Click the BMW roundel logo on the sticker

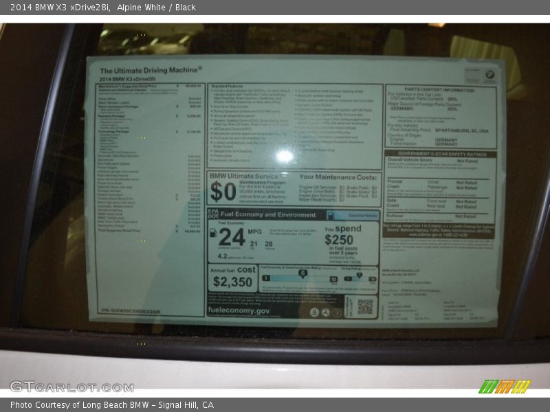[489, 74]
